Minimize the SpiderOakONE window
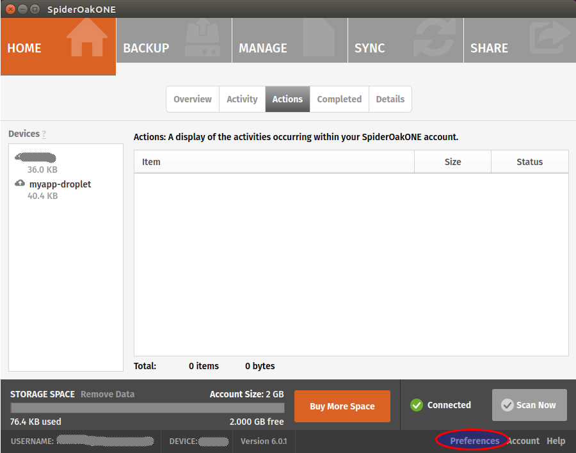 pos(23,9)
